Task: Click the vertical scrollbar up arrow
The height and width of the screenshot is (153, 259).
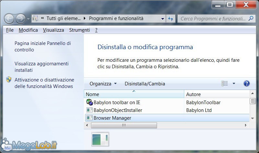Action: coord(253,93)
